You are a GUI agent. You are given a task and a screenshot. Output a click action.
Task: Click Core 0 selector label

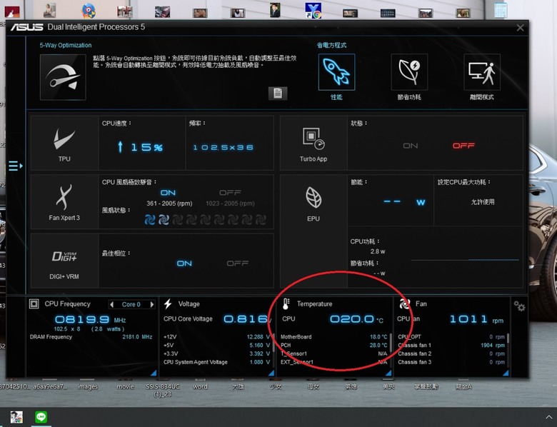[x=131, y=304]
